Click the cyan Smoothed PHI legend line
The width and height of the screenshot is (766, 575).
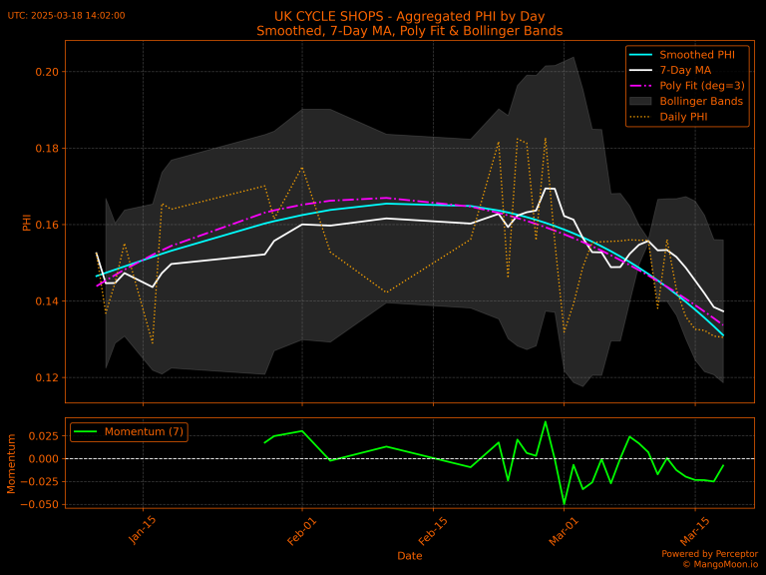click(x=641, y=54)
